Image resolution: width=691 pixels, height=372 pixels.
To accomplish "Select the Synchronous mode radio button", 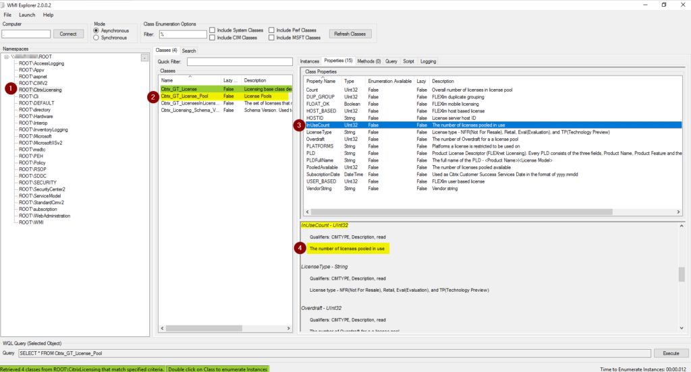I will (x=96, y=38).
